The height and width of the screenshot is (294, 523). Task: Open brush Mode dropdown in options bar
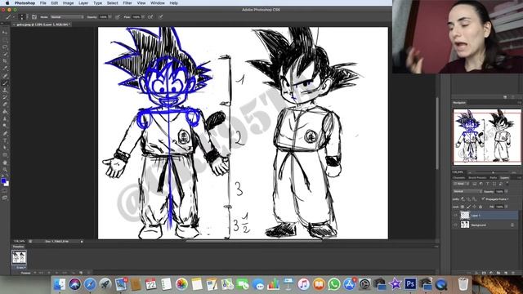click(67, 16)
